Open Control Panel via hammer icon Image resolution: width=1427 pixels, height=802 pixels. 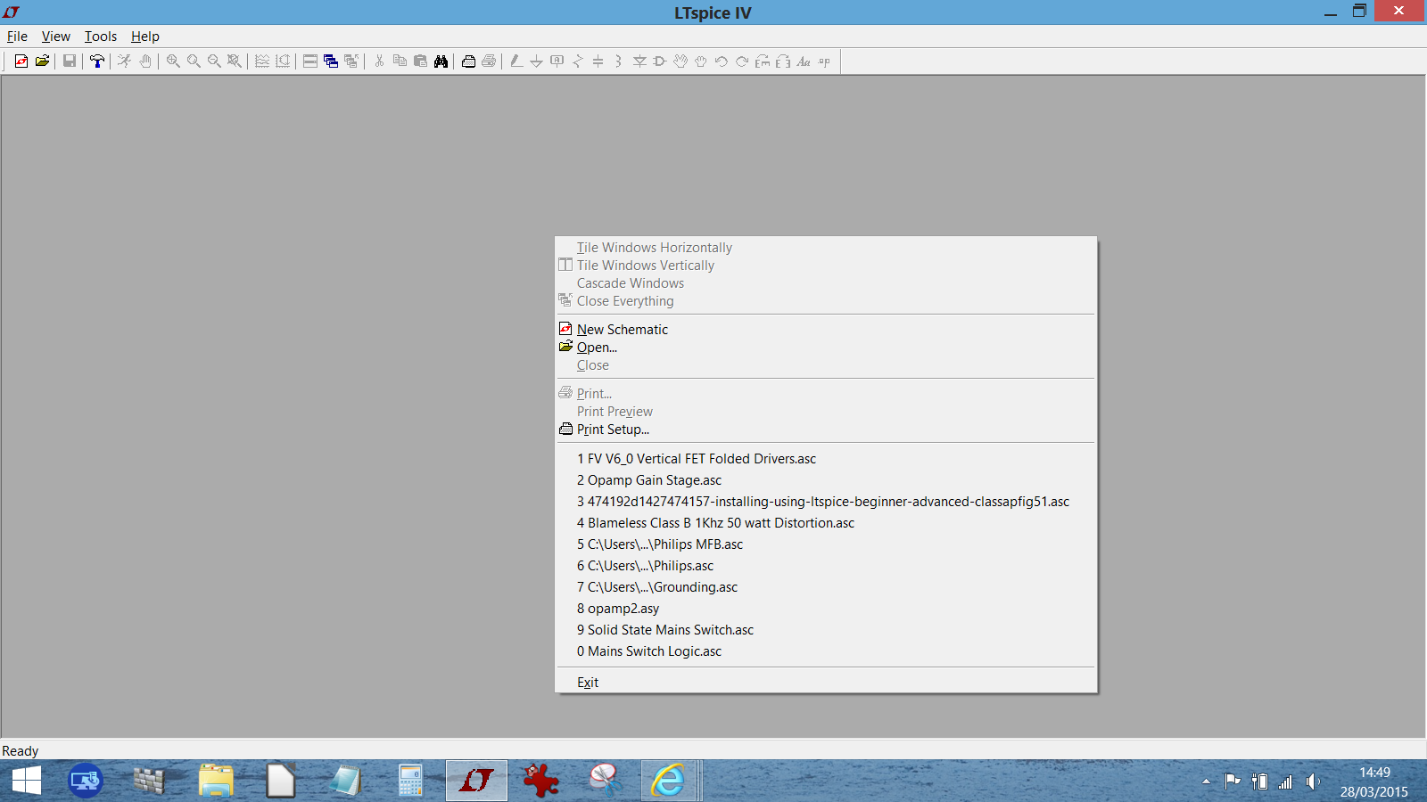[x=97, y=61]
